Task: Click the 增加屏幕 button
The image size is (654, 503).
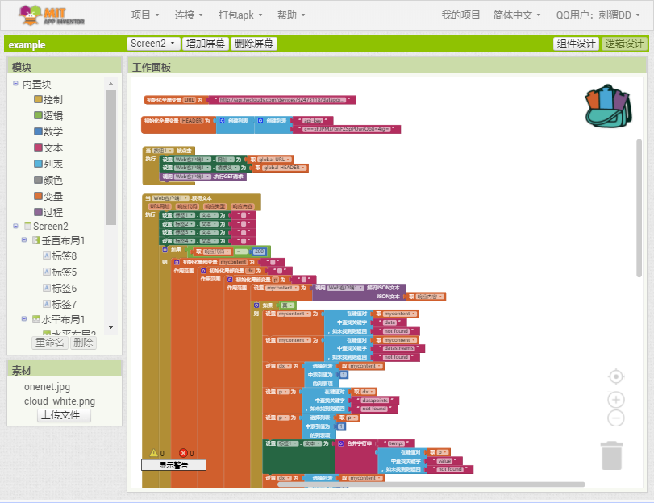Action: (x=206, y=44)
